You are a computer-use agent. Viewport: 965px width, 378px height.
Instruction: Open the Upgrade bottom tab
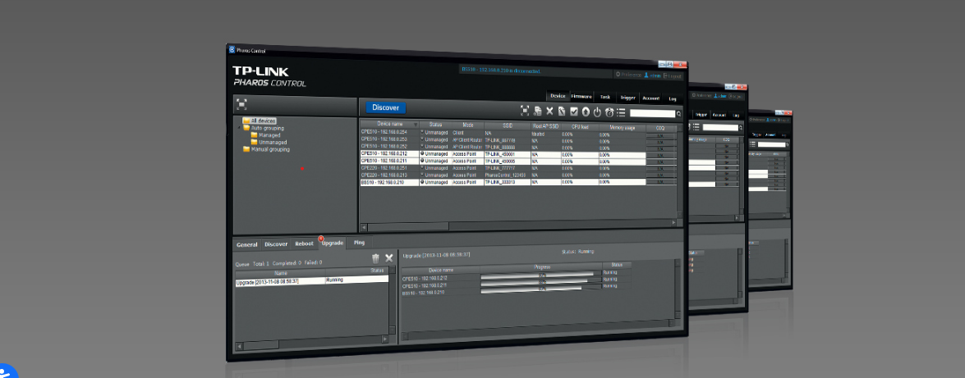tap(333, 244)
